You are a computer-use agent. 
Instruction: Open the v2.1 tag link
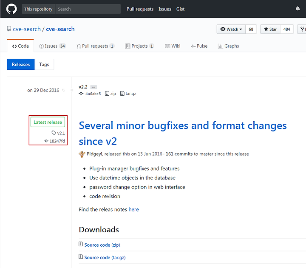[x=58, y=133]
